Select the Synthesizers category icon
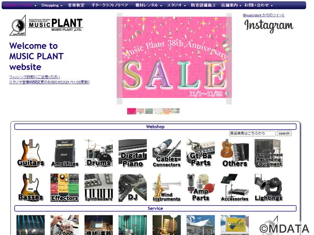Screen dimensions: 314x235 (x=99, y=188)
